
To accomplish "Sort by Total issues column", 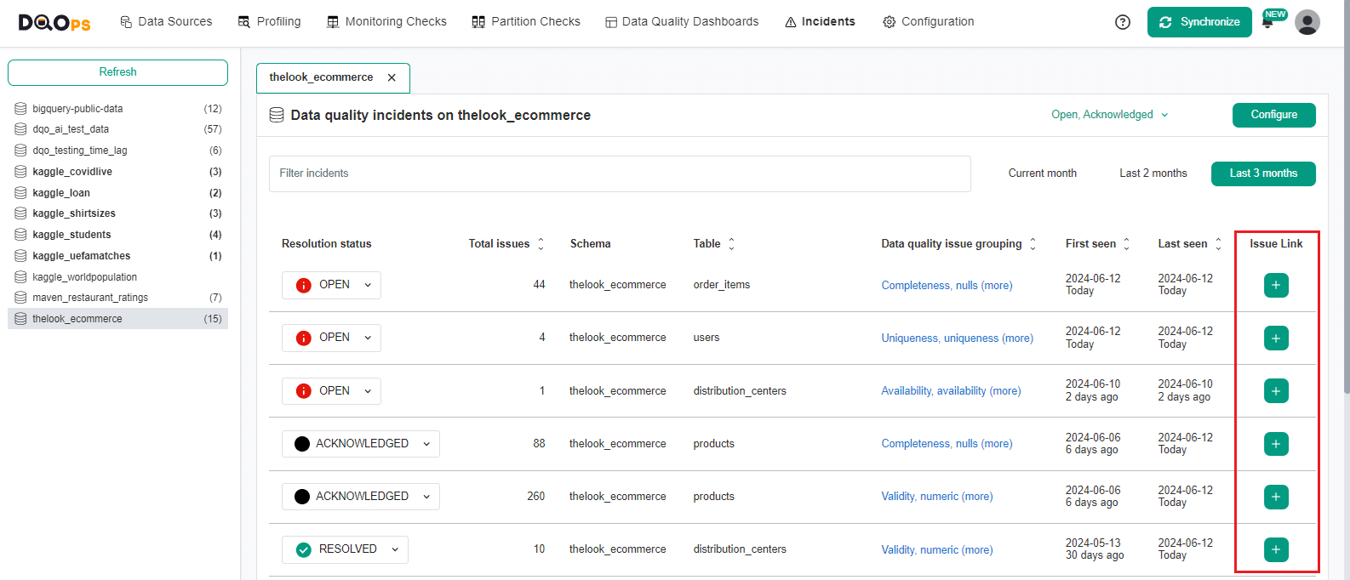I will (x=541, y=244).
